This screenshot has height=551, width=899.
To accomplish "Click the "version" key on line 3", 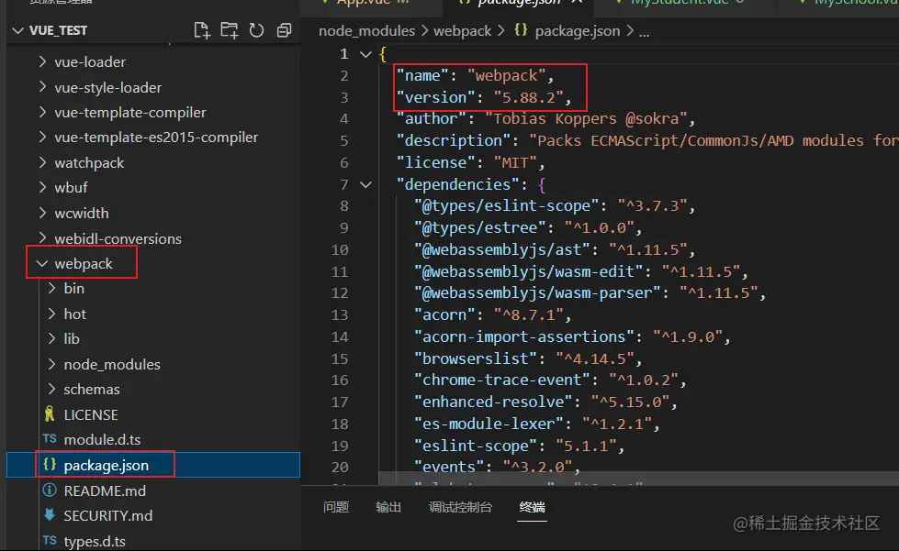I will (435, 97).
